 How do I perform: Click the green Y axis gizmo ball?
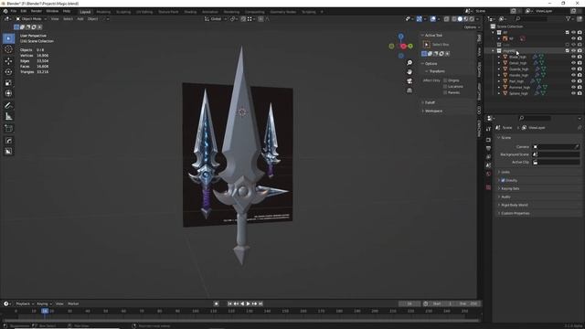(410, 46)
